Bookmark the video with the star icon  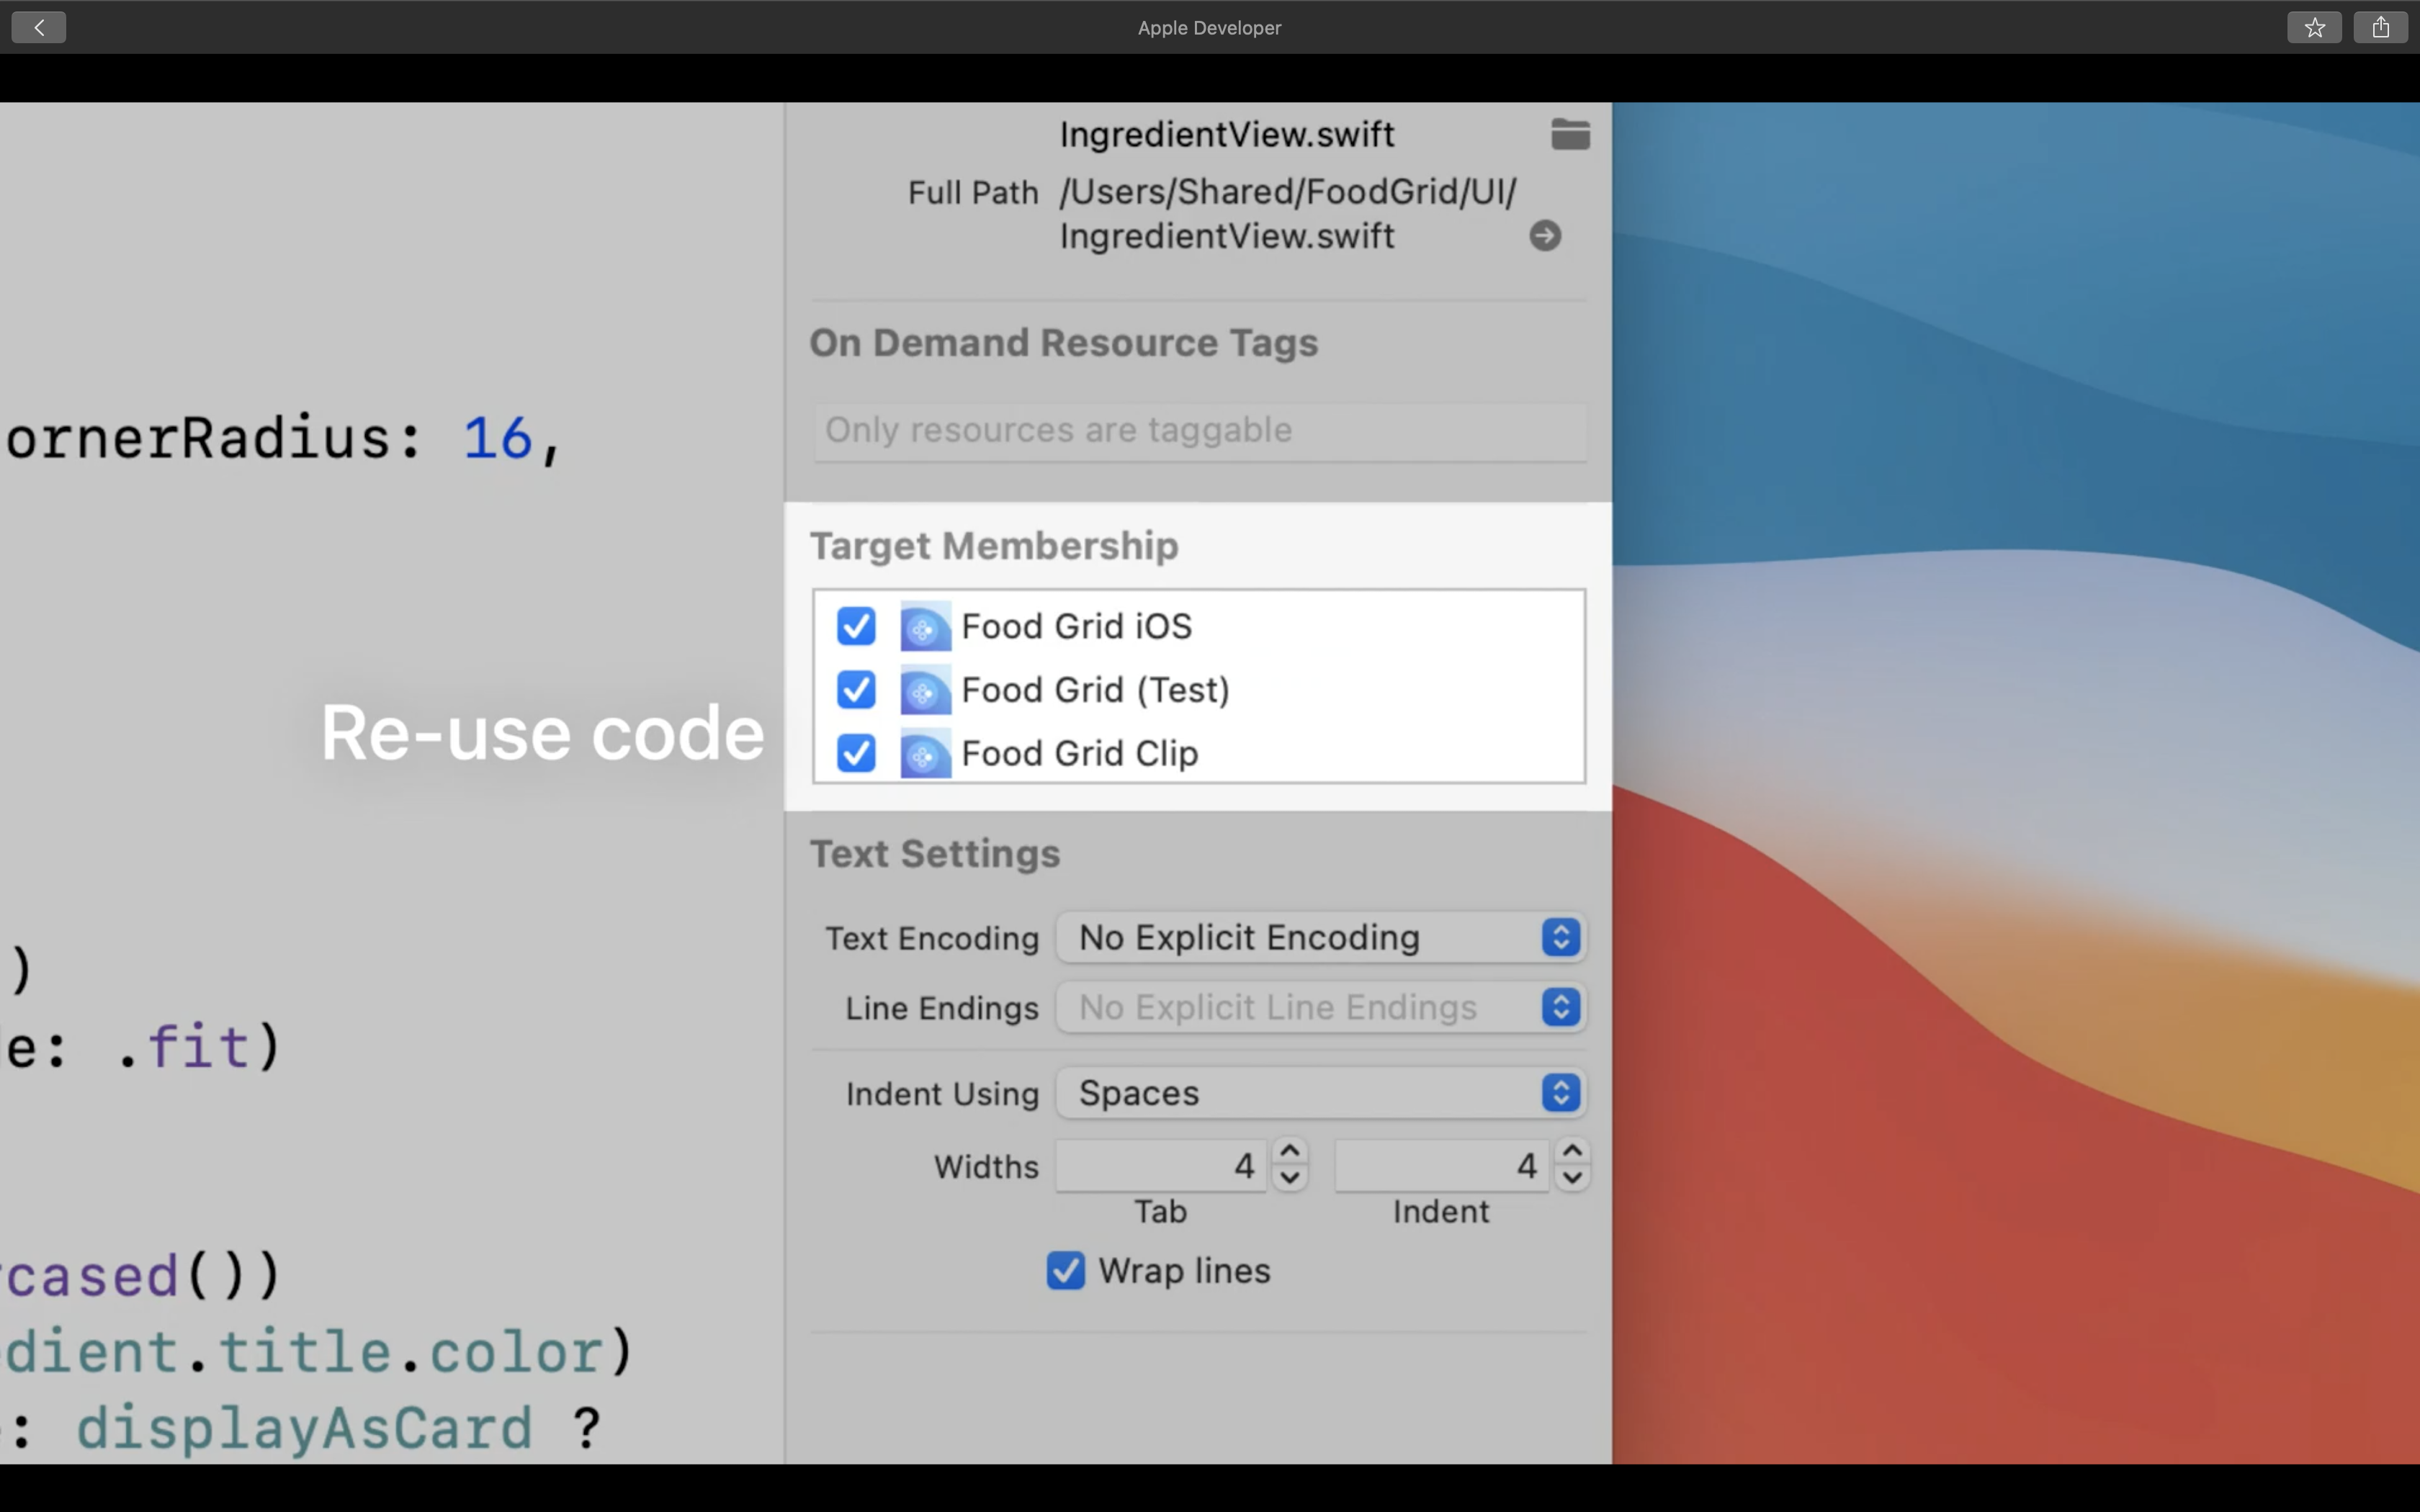tap(2314, 27)
